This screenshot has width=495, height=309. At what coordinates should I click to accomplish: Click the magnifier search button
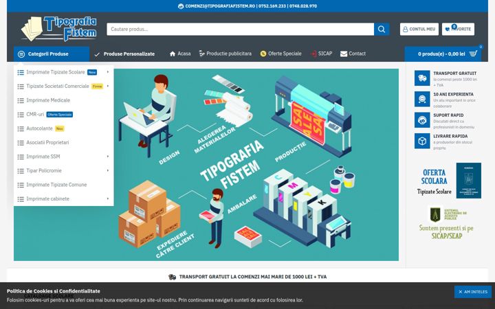coord(382,29)
